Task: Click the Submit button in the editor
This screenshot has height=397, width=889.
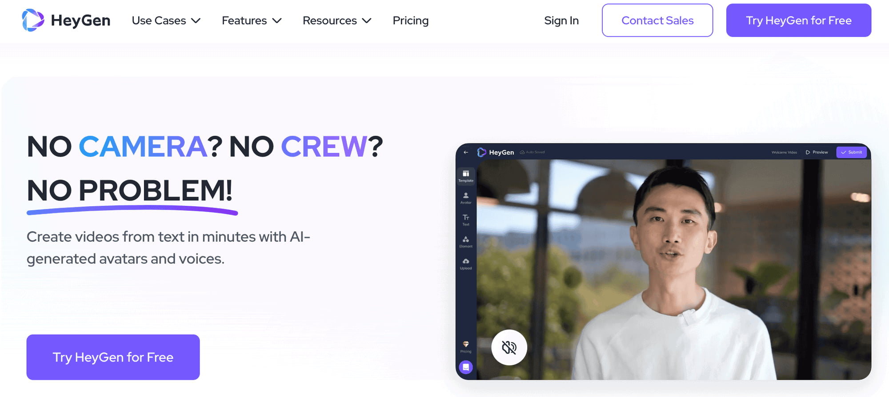Action: 851,152
